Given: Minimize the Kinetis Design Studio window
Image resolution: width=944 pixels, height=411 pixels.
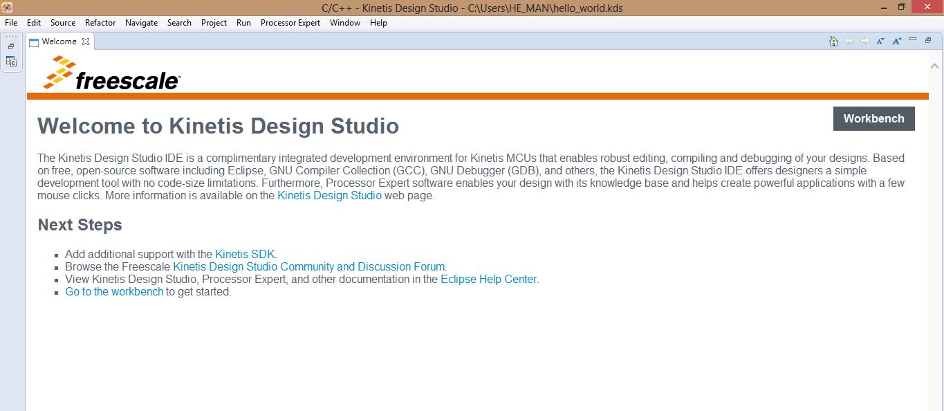Looking at the screenshot, I should pos(884,8).
